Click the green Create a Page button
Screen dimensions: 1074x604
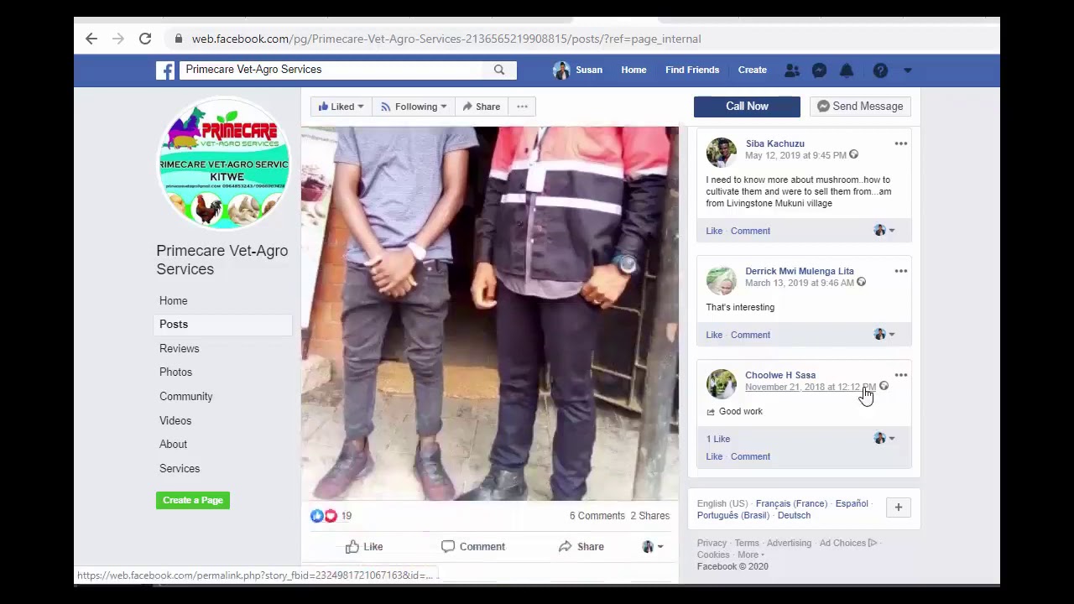[193, 500]
